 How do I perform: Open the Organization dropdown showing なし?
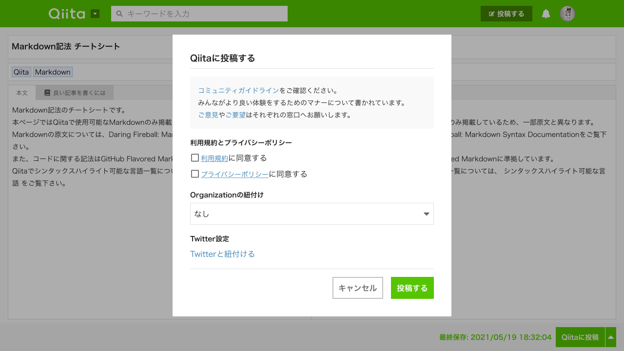pyautogui.click(x=312, y=214)
